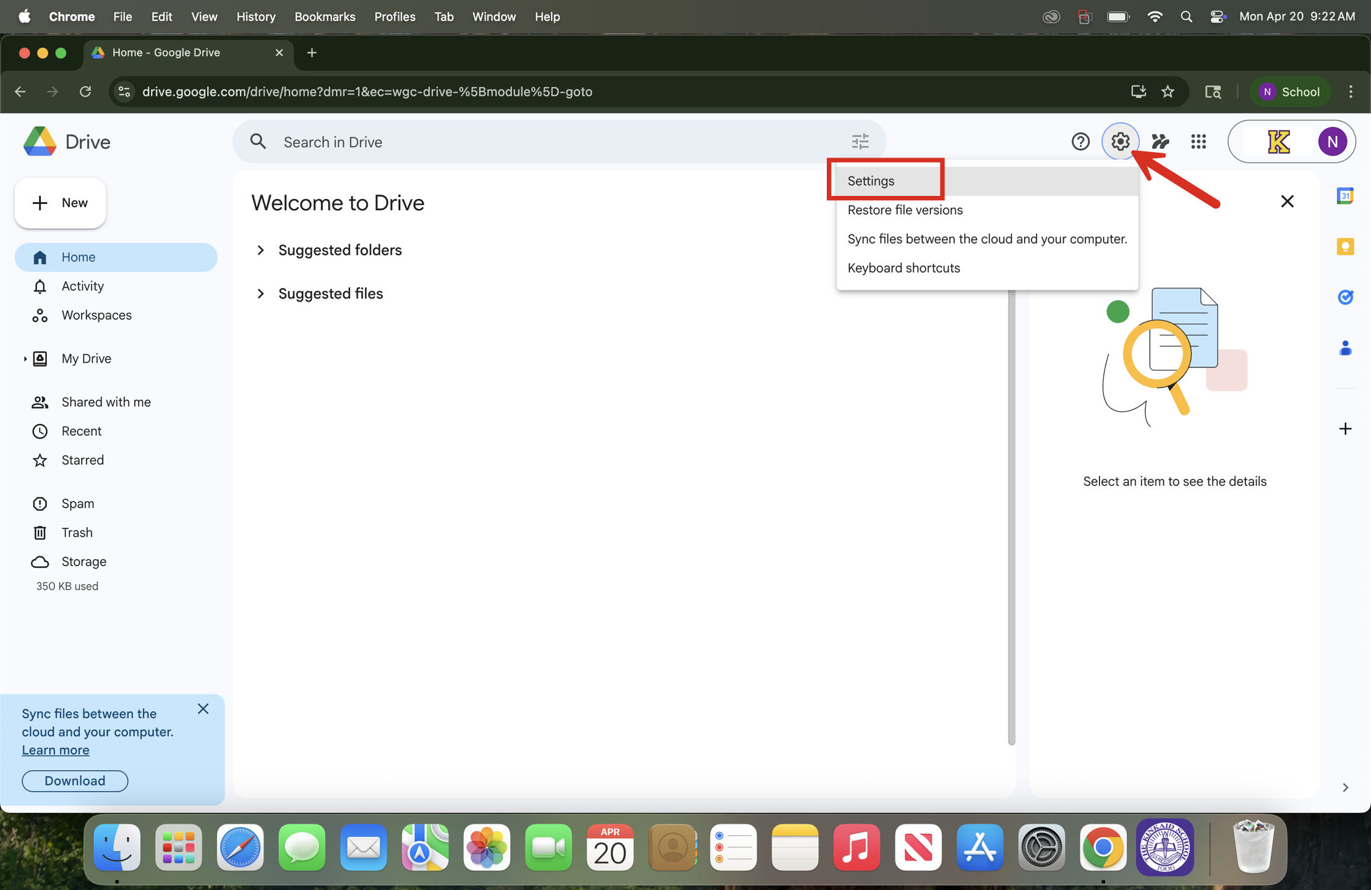Image resolution: width=1371 pixels, height=890 pixels.
Task: Select Restore file versions option
Action: [x=905, y=210]
